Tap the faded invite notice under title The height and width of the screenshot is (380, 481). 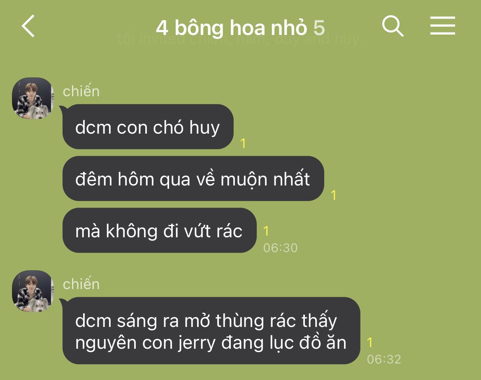tap(240, 39)
